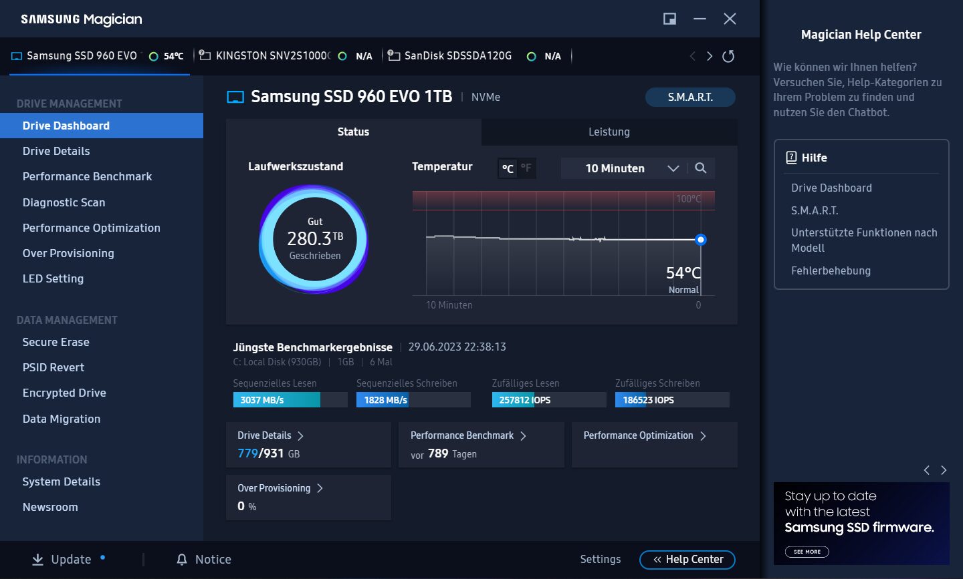Screen dimensions: 963x579
Task: Click the compact window mode icon in title bar
Action: click(669, 19)
